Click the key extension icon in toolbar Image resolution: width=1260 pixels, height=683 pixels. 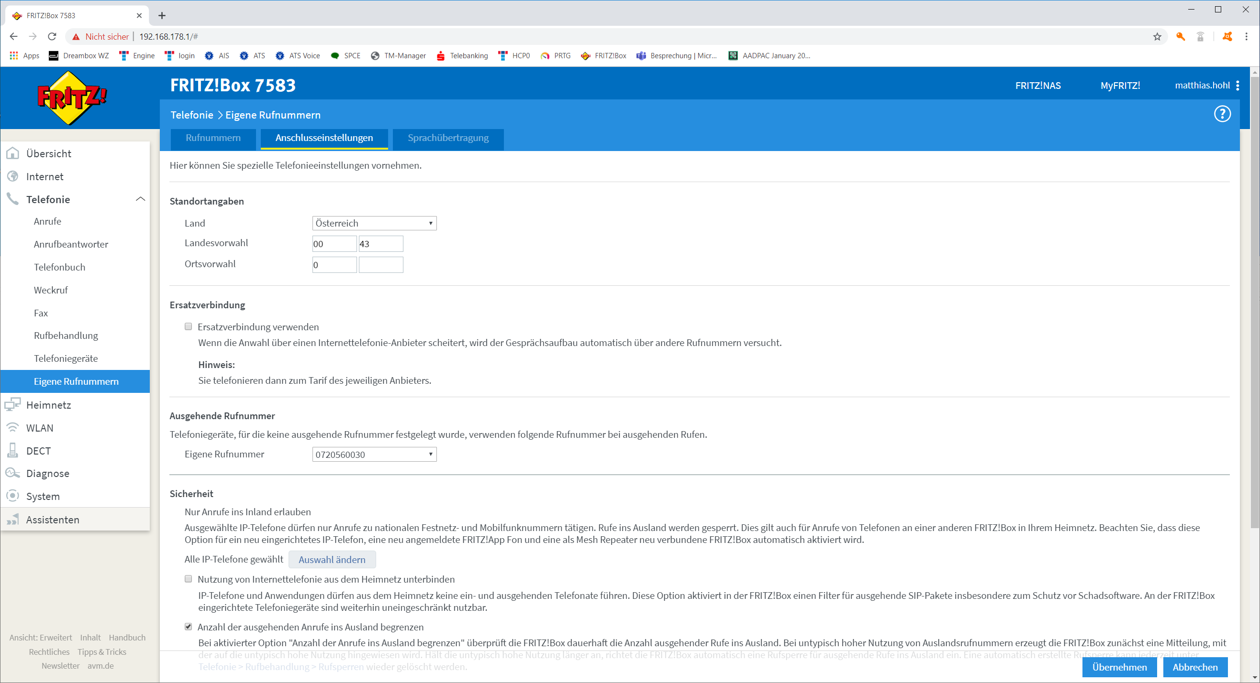click(1181, 37)
